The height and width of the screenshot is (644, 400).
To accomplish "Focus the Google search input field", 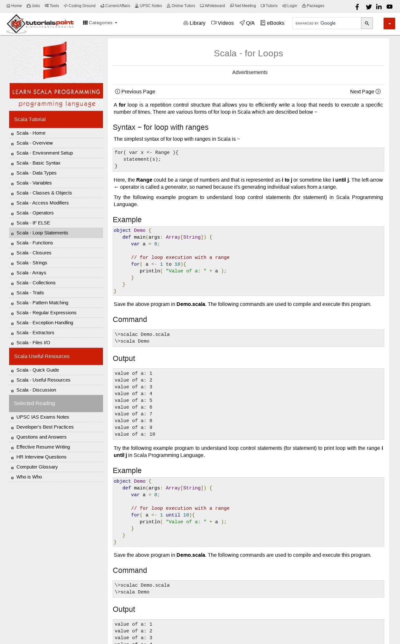I will (327, 23).
